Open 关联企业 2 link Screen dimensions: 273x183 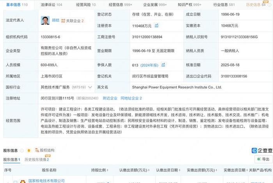75,21
